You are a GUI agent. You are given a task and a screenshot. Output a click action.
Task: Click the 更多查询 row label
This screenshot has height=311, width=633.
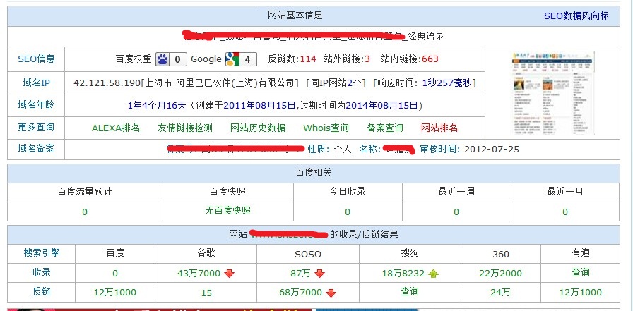pyautogui.click(x=36, y=128)
